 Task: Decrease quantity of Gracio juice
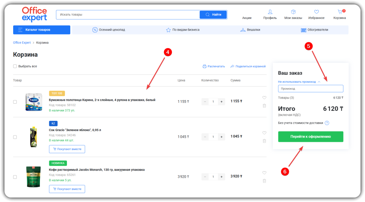tap(205, 137)
